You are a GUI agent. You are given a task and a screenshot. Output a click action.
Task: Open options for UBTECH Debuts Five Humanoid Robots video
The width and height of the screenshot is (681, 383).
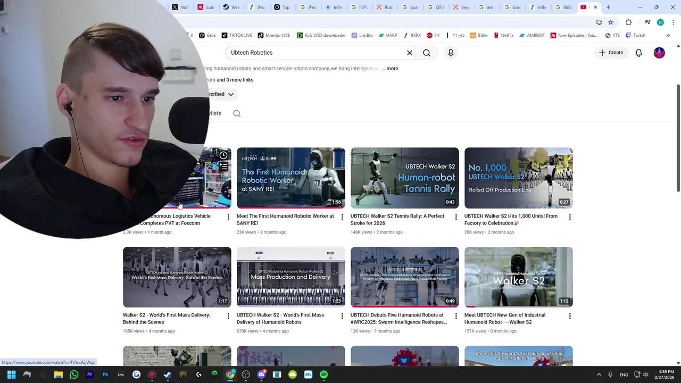tap(456, 316)
